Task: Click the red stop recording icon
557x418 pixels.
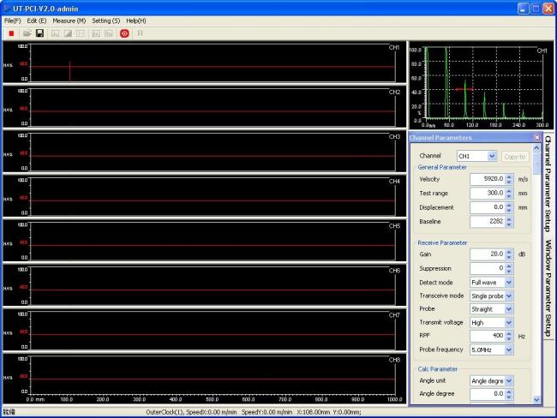Action: [10, 33]
